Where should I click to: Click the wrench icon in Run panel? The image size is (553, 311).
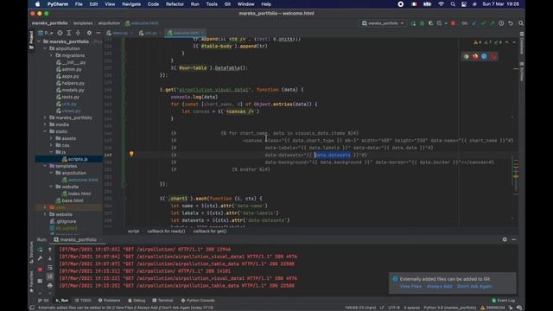pos(41,258)
